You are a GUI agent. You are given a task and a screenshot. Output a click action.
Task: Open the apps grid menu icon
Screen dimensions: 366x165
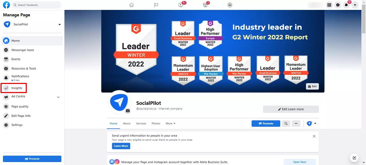tap(329, 5)
